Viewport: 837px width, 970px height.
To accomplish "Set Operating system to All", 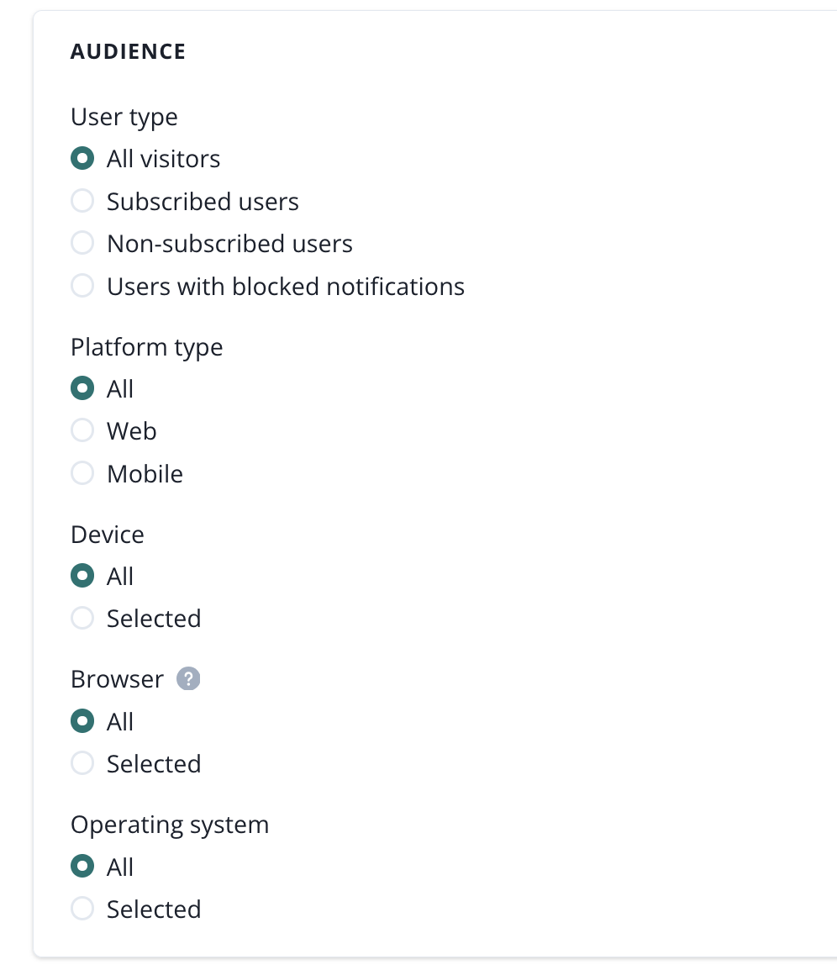I will pos(82,867).
